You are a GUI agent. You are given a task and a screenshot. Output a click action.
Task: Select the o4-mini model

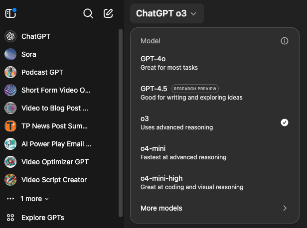coord(215,152)
